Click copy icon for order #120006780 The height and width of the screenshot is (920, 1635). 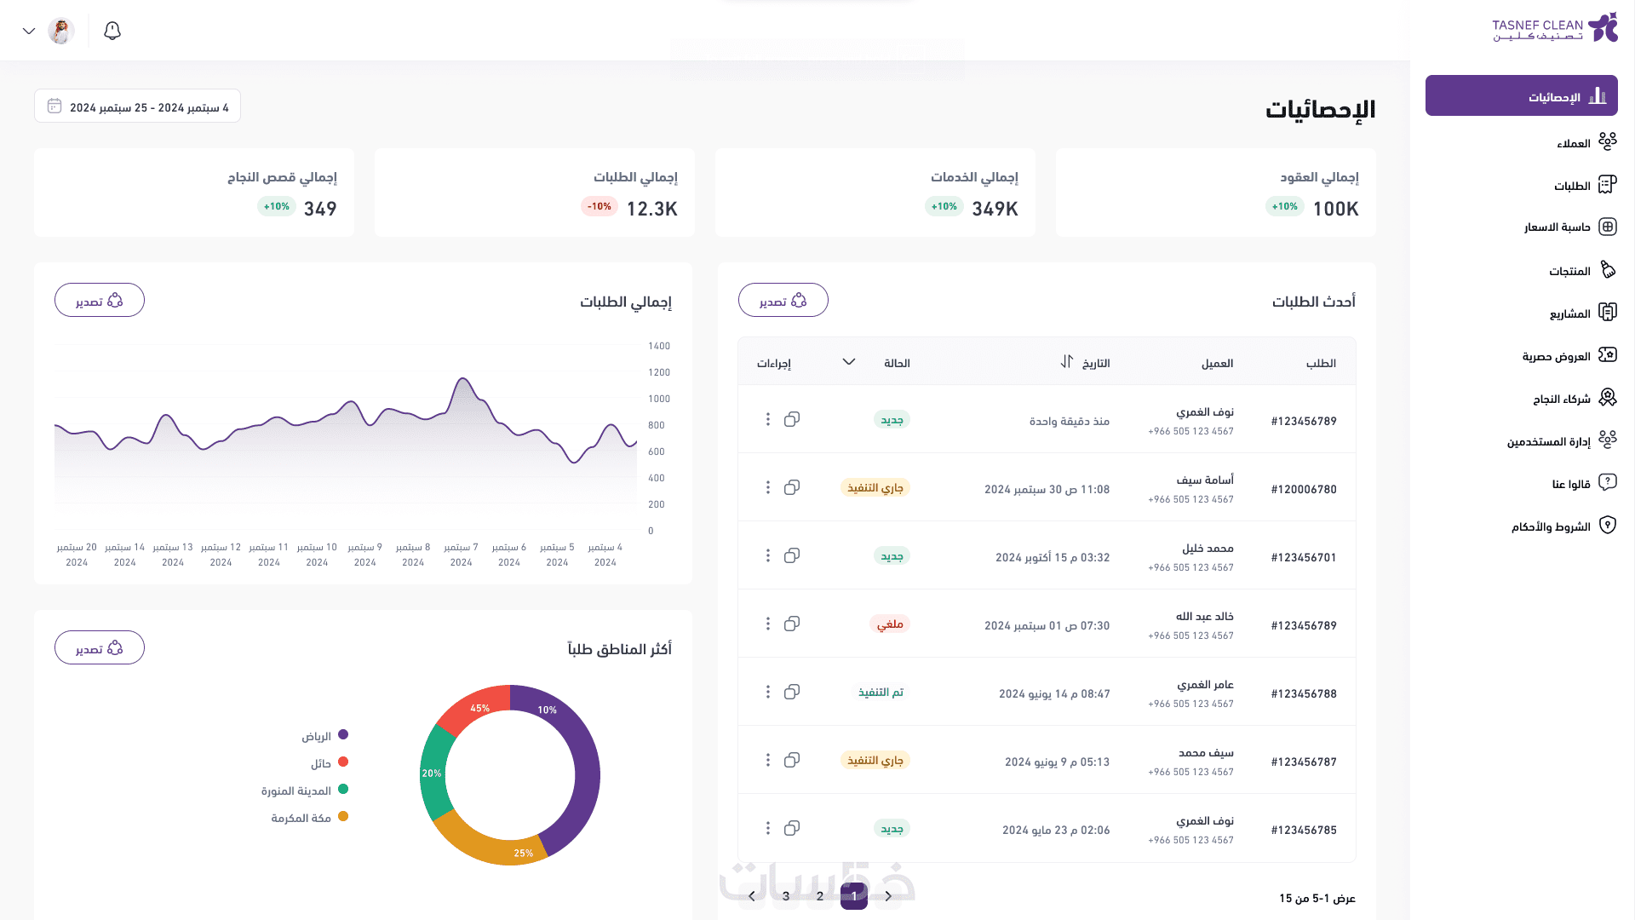792,487
